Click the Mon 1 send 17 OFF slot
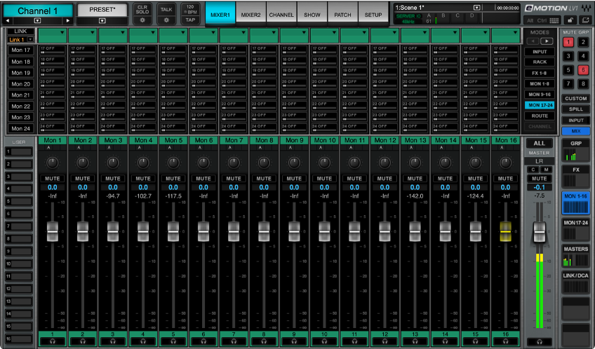 [x=53, y=50]
